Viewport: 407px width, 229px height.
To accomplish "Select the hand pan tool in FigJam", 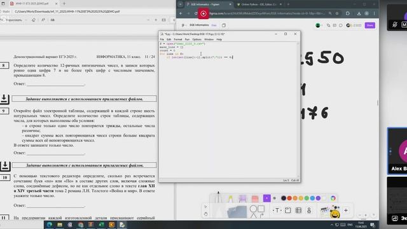I will coord(205,214).
